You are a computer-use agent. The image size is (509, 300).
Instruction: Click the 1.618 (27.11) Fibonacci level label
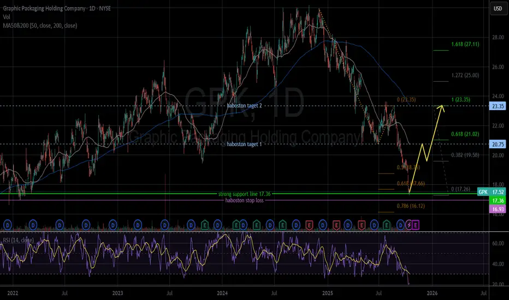pyautogui.click(x=469, y=44)
